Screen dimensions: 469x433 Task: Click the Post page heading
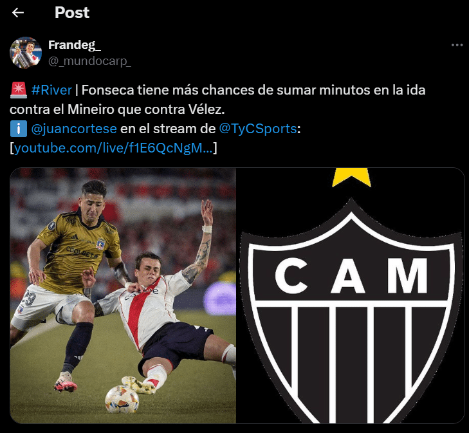[72, 13]
